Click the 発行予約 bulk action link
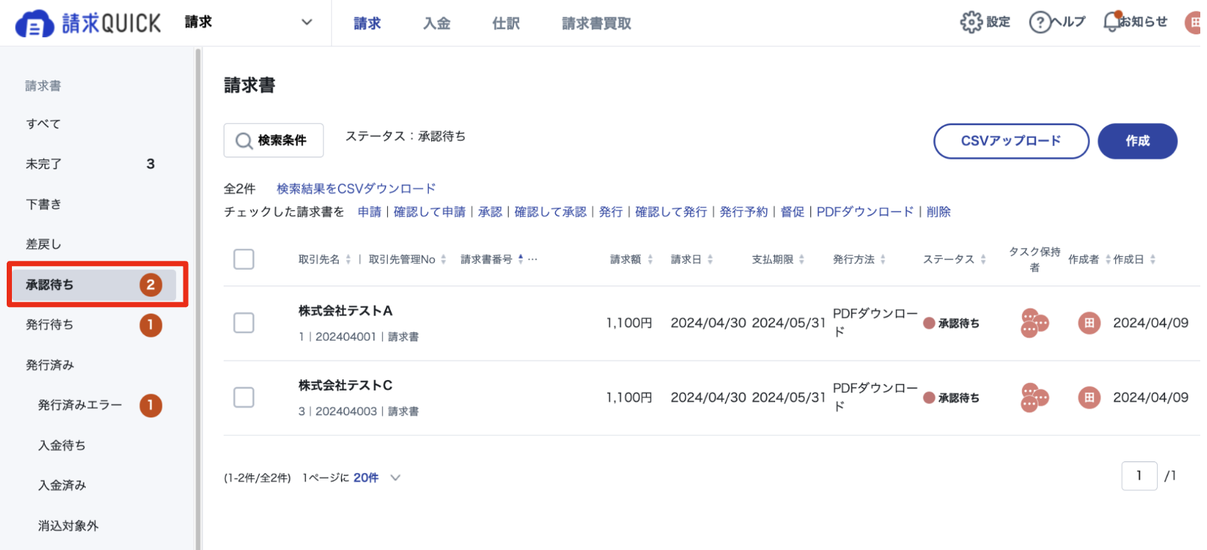Viewport: 1207px width, 550px height. [x=744, y=212]
